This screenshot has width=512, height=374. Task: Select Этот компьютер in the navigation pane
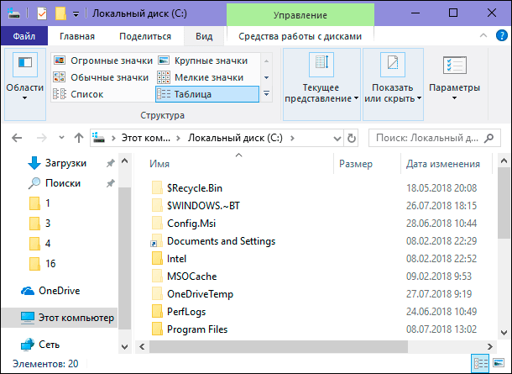pos(60,318)
